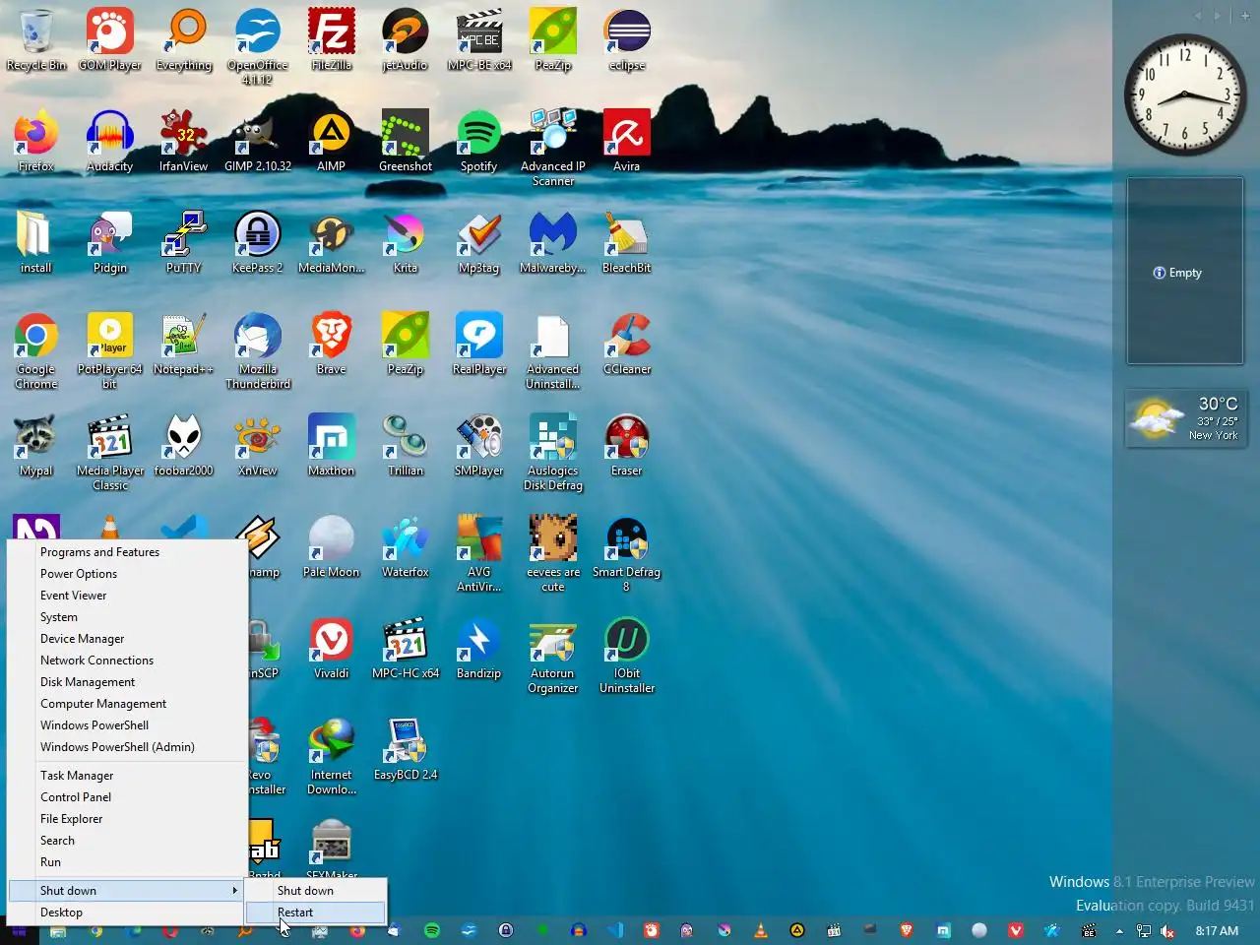
Task: Open the Mozilla Thunderbird shortcut
Action: (x=258, y=350)
